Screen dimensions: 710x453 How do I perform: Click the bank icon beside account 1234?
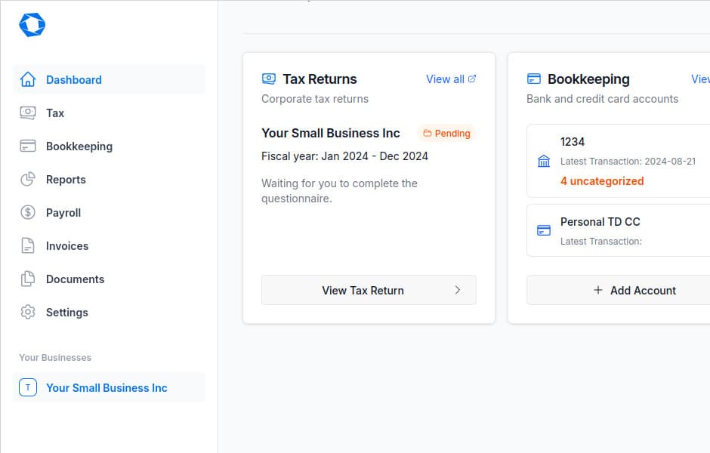pyautogui.click(x=543, y=160)
